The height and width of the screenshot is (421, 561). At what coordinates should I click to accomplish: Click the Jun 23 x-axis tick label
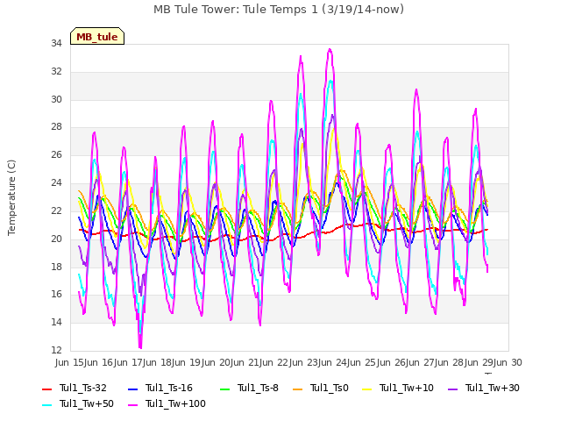(x=304, y=362)
